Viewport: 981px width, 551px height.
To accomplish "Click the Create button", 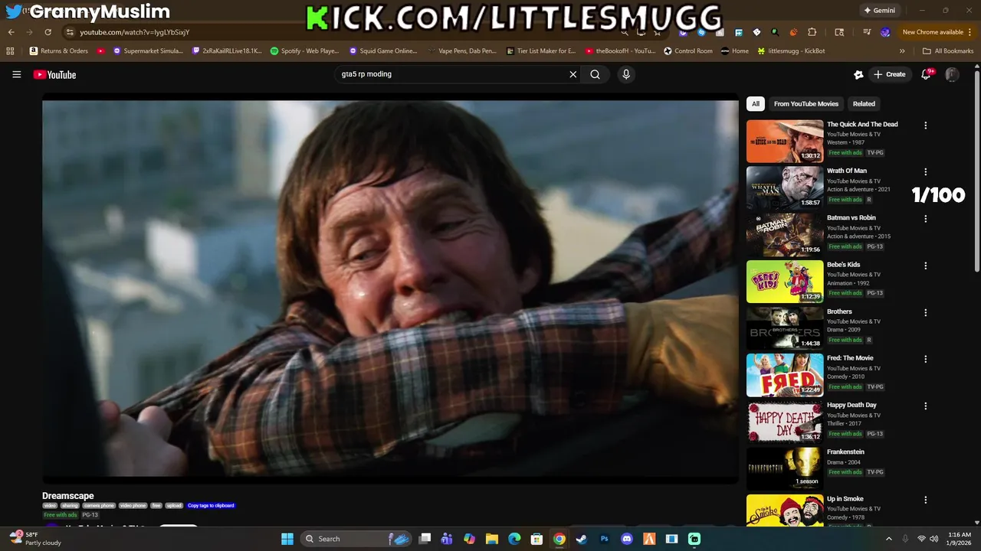I will click(x=889, y=74).
